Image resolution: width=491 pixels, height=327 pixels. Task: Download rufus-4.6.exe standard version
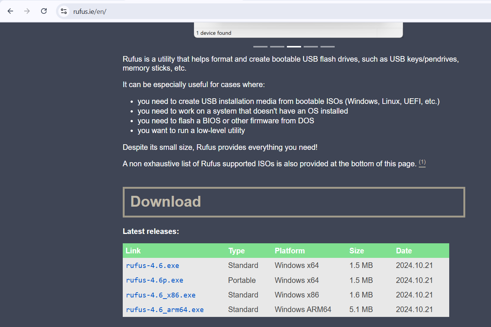(x=152, y=265)
